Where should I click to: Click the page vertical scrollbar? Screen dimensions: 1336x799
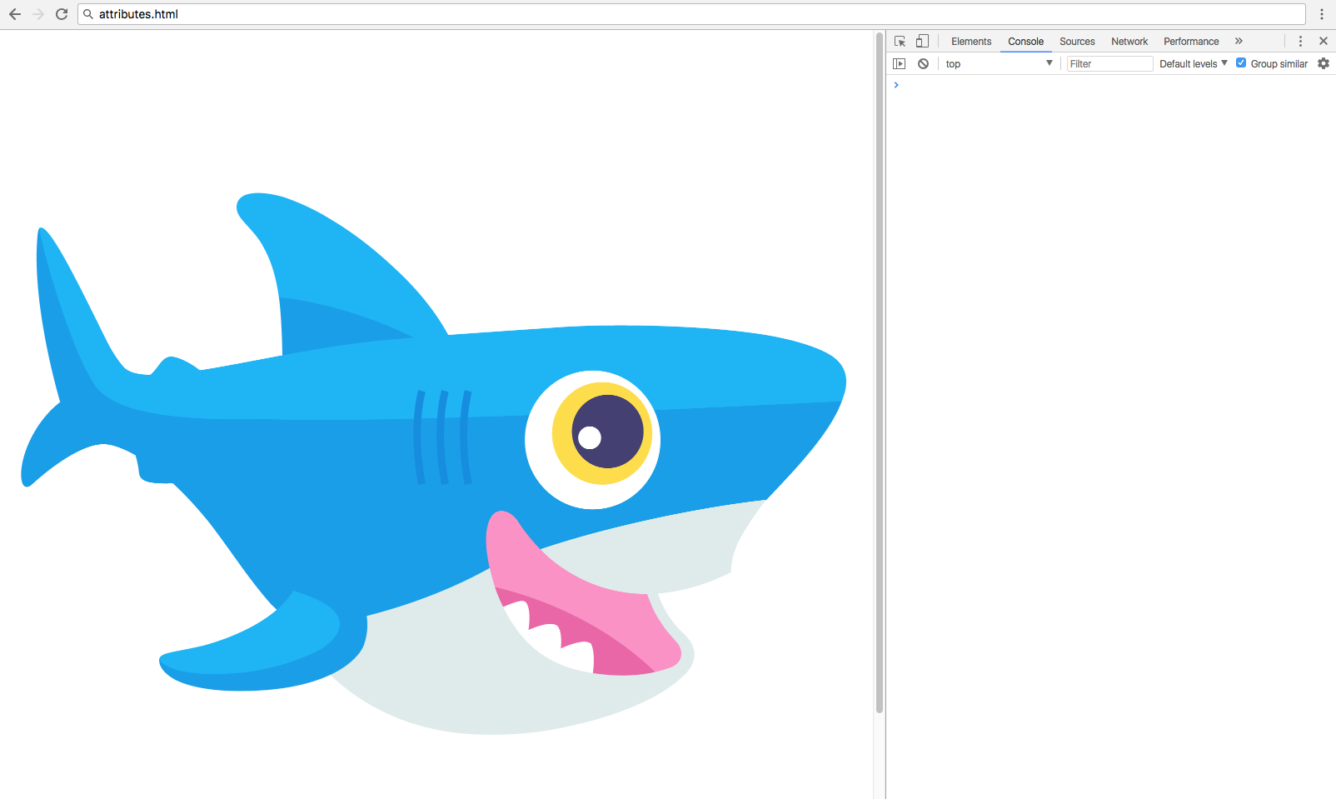(879, 375)
